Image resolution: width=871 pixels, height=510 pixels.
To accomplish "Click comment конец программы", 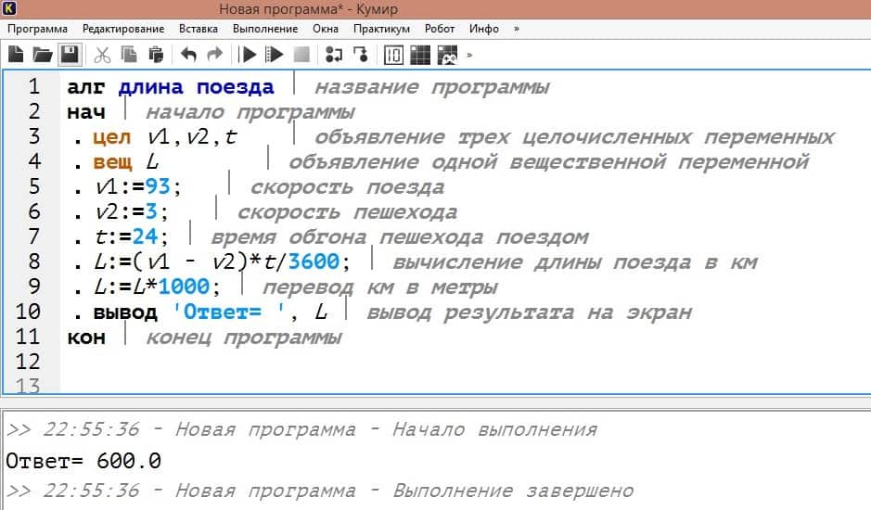I will click(244, 338).
